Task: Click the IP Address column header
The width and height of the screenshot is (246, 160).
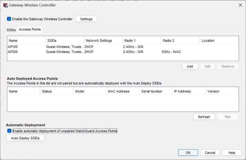Action: click(x=189, y=91)
